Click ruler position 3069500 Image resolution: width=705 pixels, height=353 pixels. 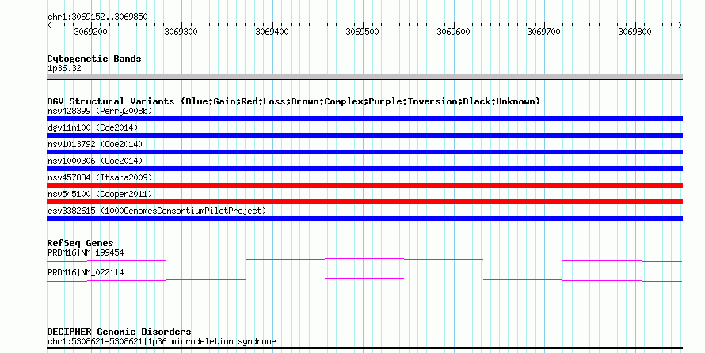[362, 32]
